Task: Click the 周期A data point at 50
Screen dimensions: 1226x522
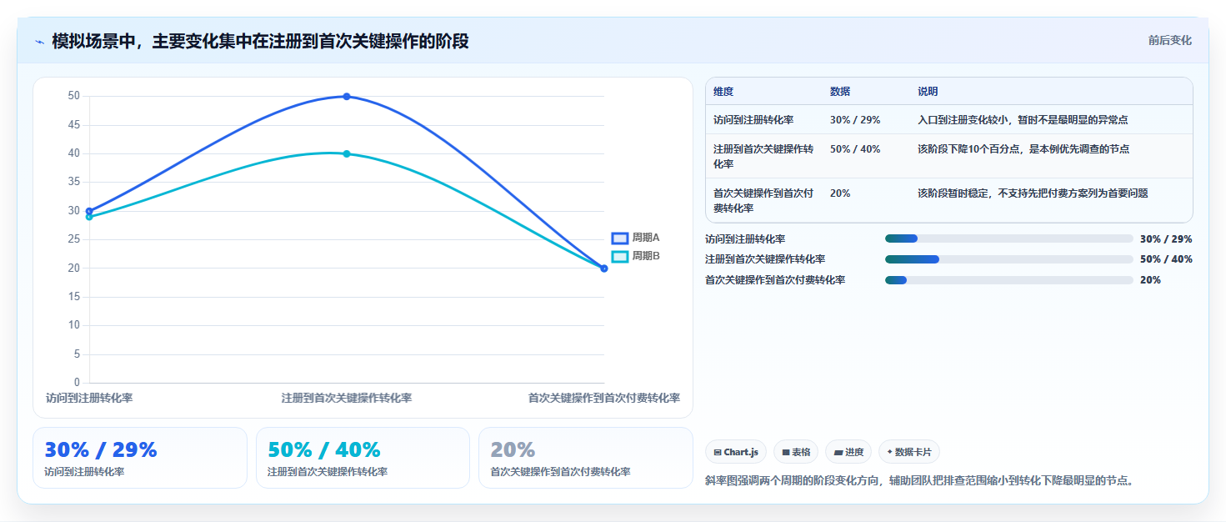Action: 347,97
